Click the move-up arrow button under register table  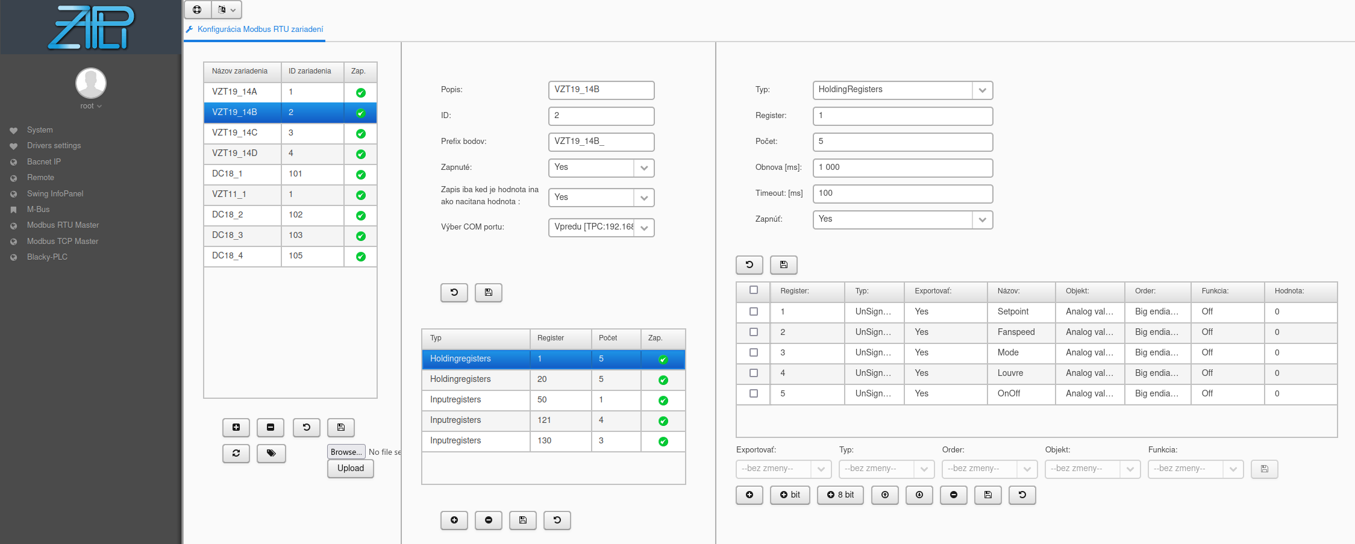tap(885, 495)
